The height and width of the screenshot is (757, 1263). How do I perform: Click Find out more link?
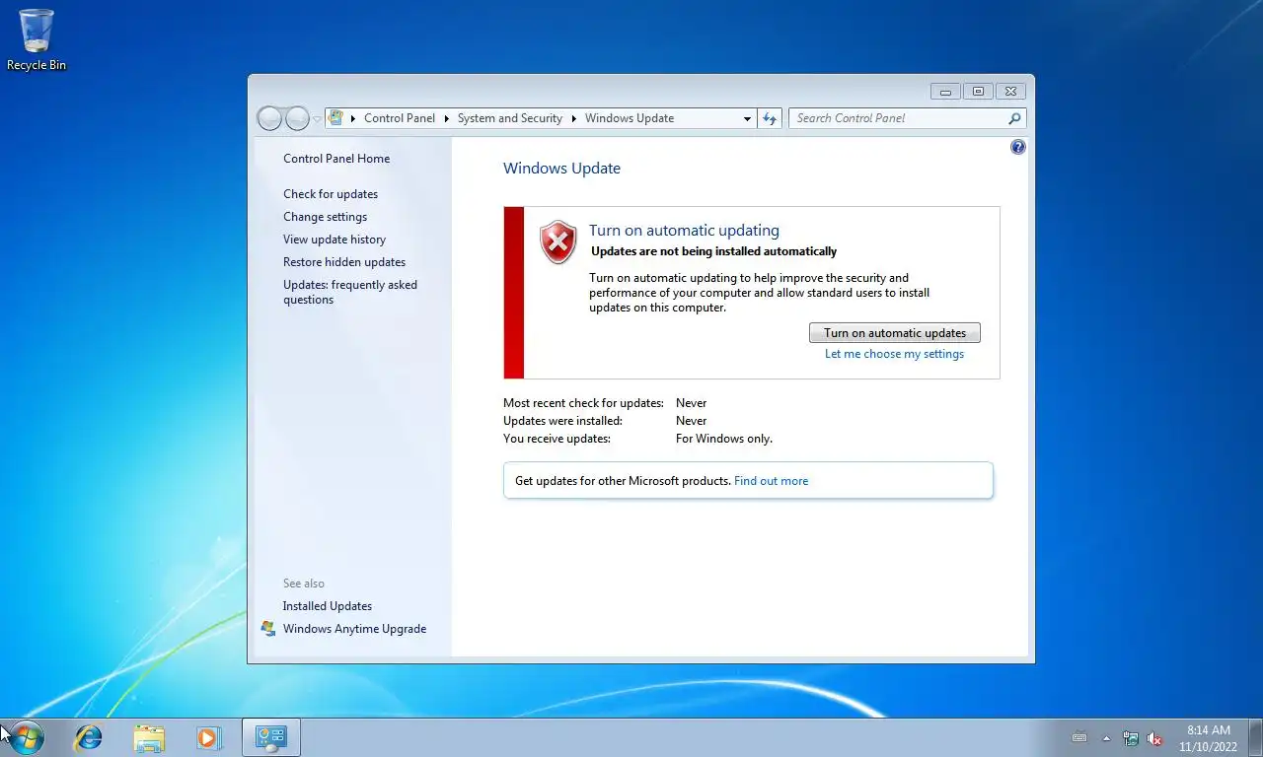click(771, 481)
